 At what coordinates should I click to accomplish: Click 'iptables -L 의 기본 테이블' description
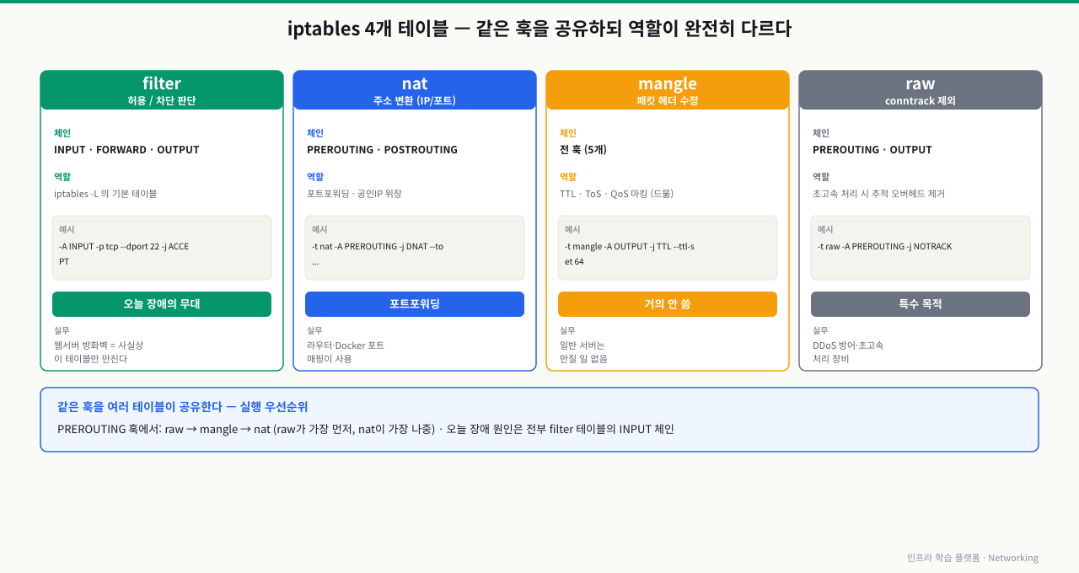point(105,194)
